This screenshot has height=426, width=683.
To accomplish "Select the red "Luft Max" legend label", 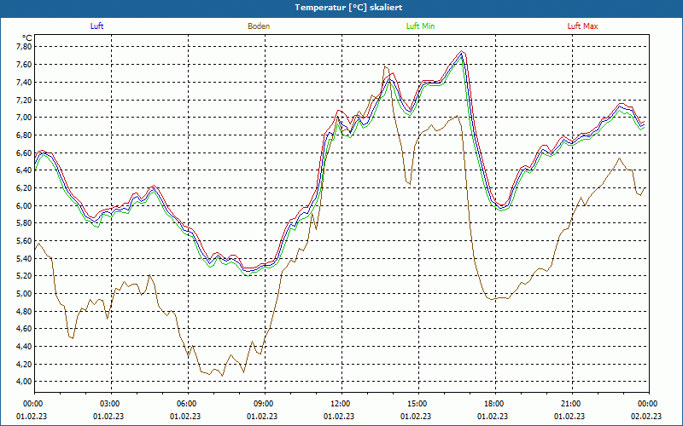I will pos(582,26).
